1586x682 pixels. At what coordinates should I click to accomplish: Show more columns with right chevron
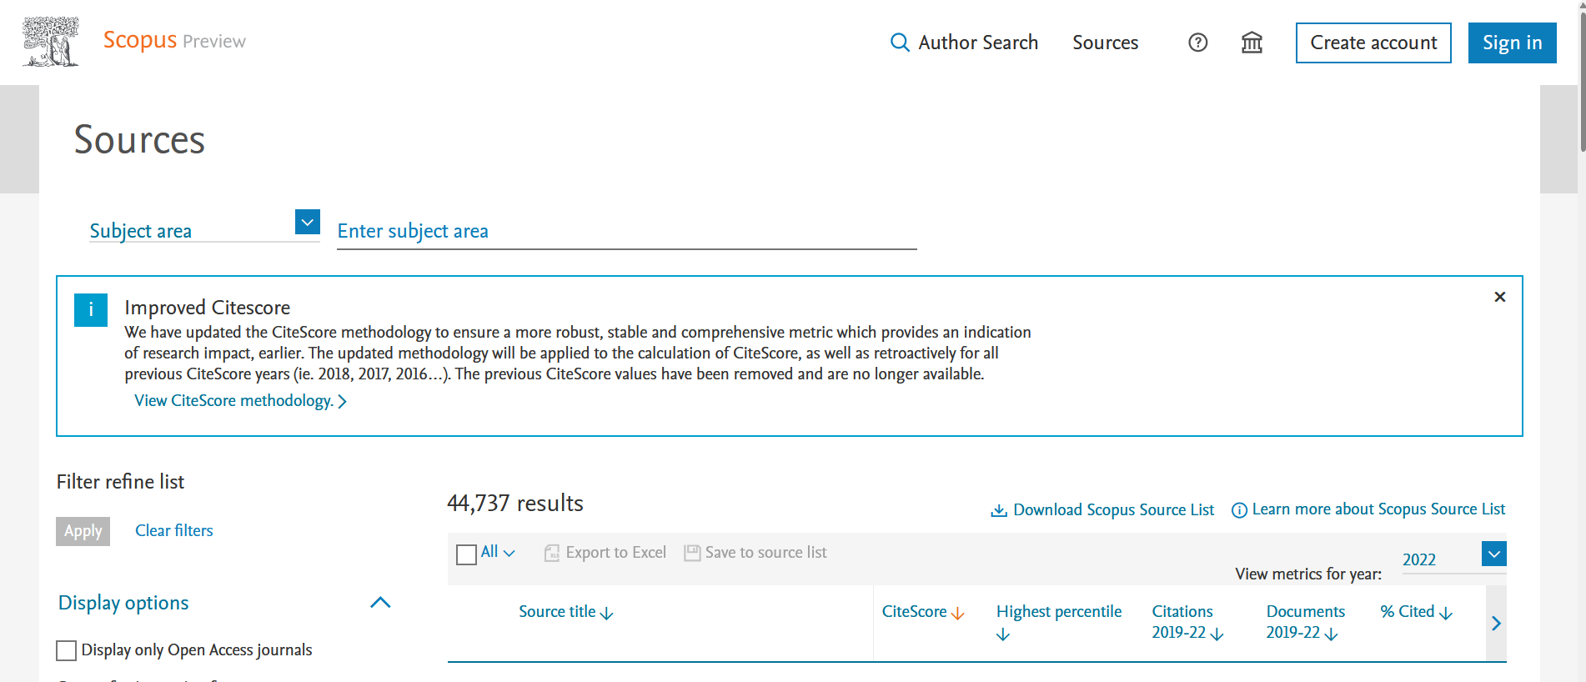pyautogui.click(x=1496, y=624)
